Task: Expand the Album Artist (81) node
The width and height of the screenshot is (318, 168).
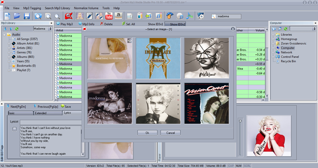Action: 9,43
